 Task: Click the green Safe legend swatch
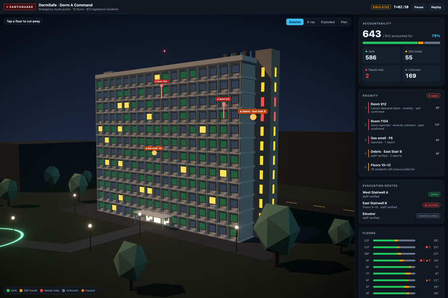(x=8, y=291)
